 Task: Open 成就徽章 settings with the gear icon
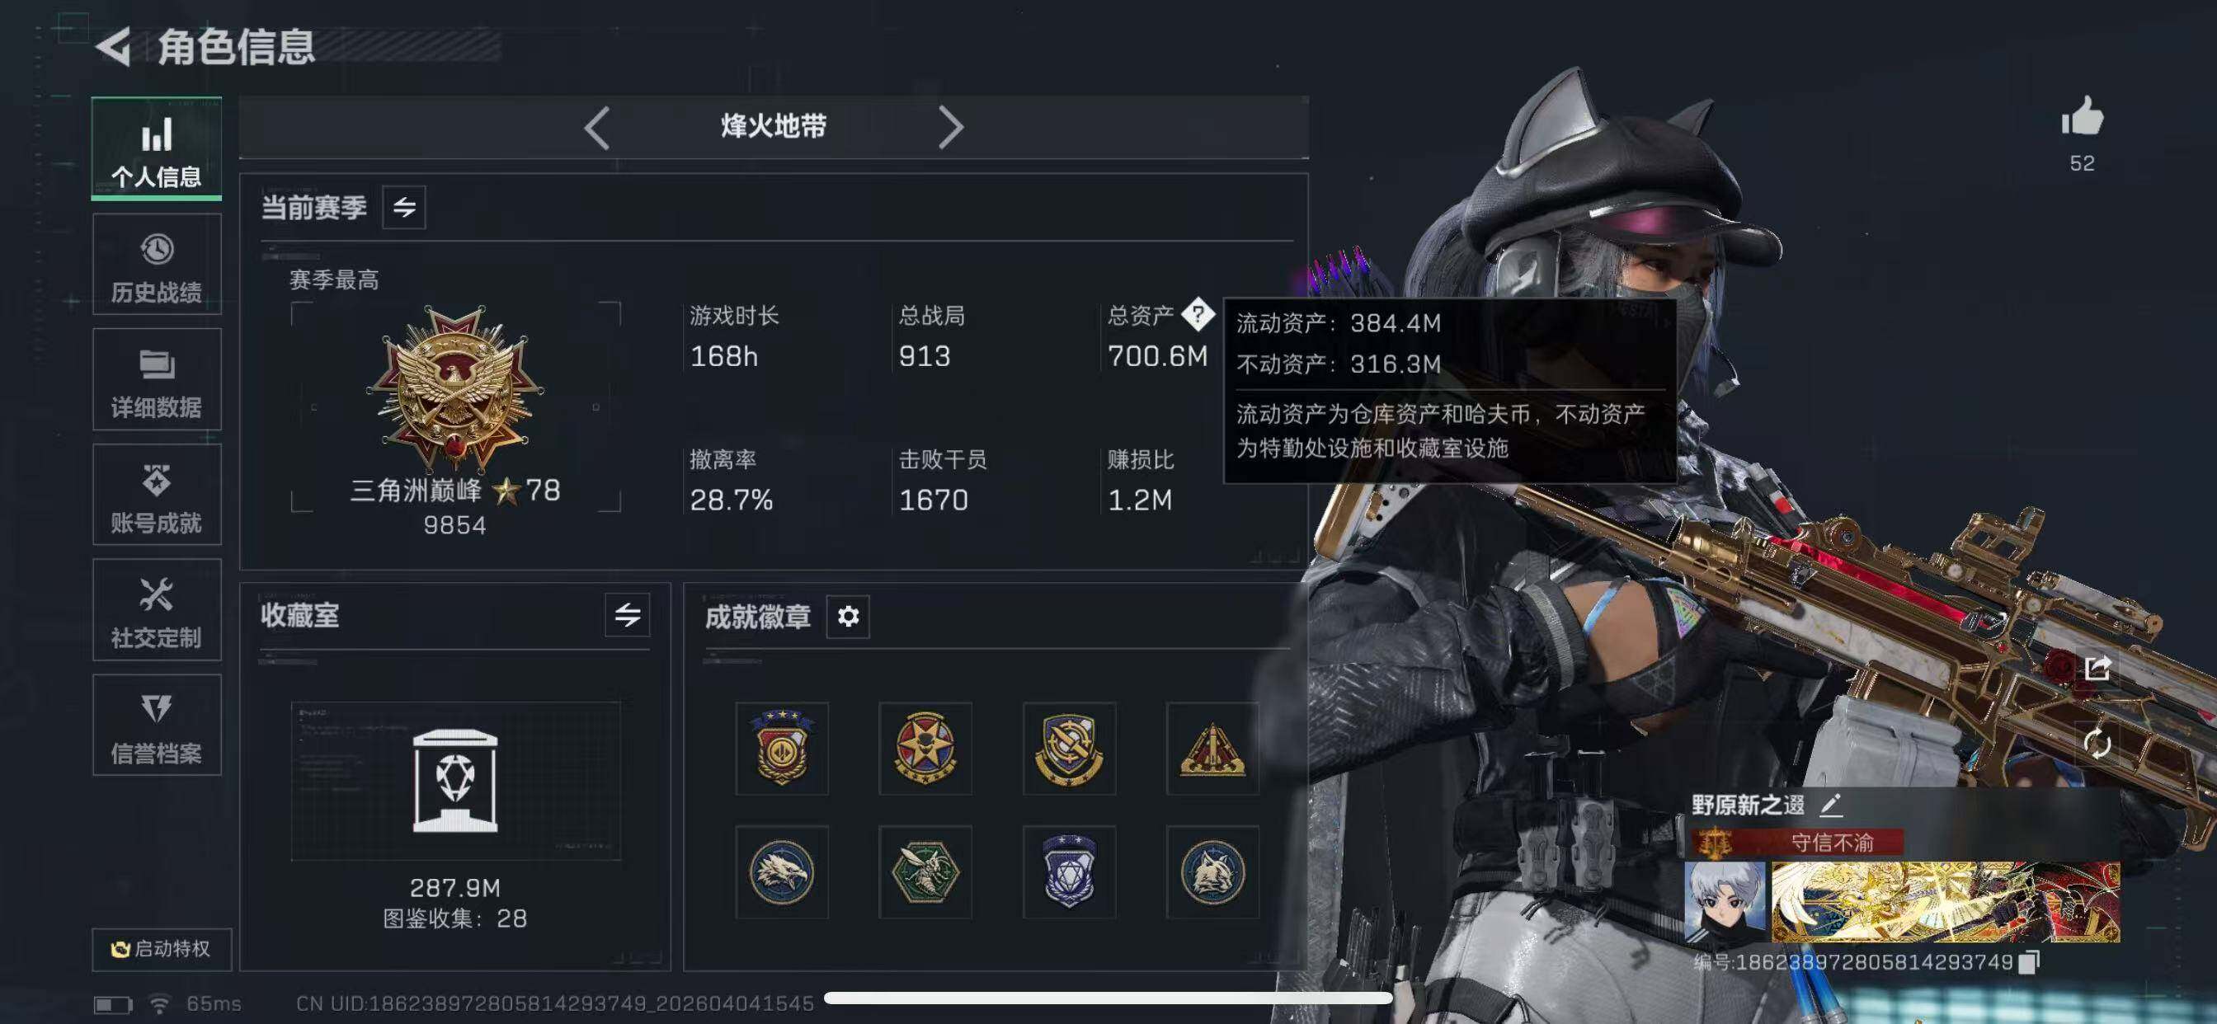(848, 617)
